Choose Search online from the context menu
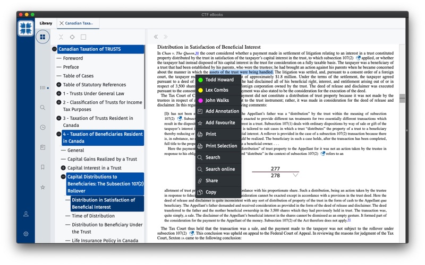This screenshot has width=425, height=265. point(218,169)
